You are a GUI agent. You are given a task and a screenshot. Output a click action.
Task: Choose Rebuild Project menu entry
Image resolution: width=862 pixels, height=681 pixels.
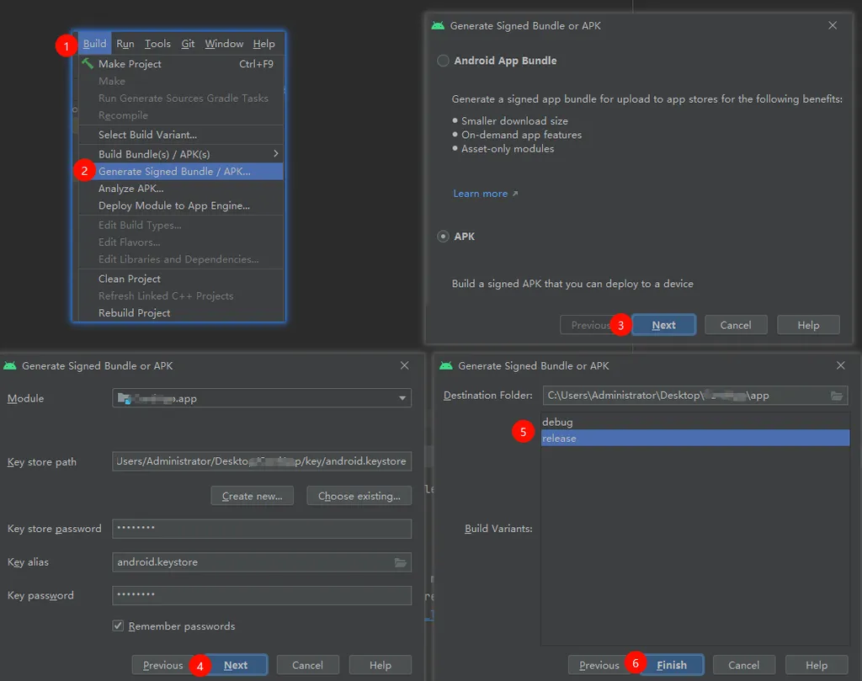point(181,313)
